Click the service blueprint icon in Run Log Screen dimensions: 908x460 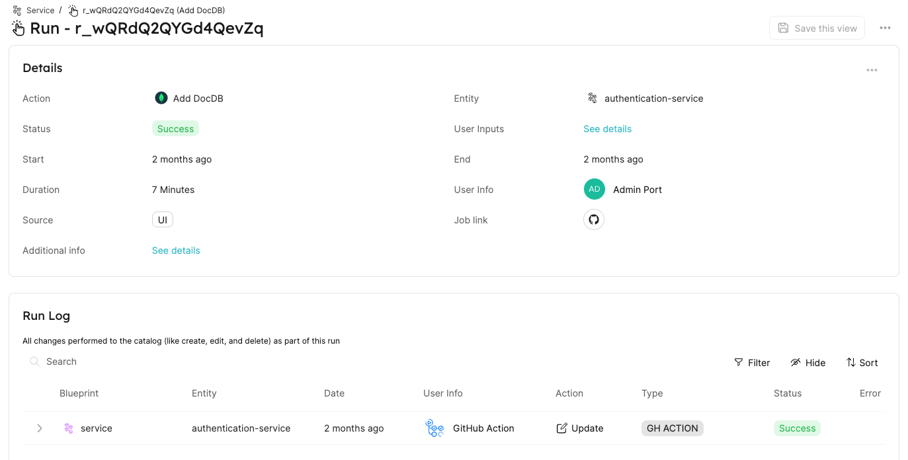coord(69,428)
